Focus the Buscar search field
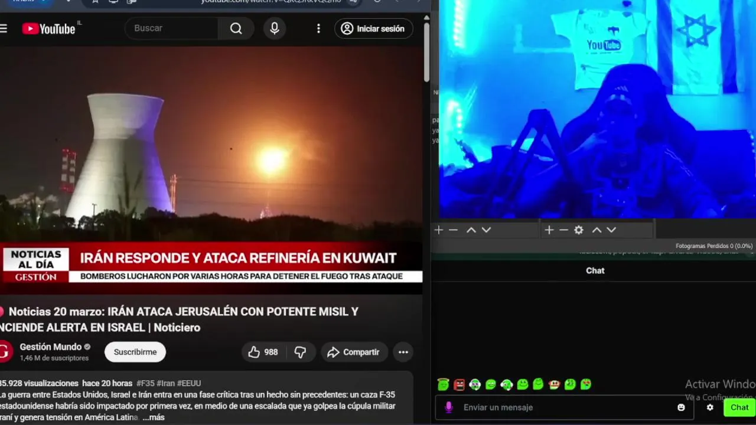Image resolution: width=756 pixels, height=425 pixels. tap(171, 28)
